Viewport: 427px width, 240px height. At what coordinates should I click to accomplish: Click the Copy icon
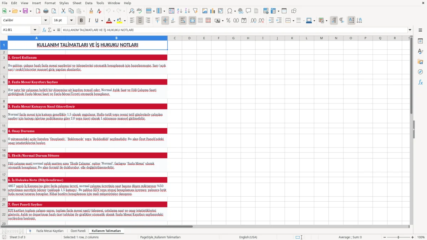71,11
